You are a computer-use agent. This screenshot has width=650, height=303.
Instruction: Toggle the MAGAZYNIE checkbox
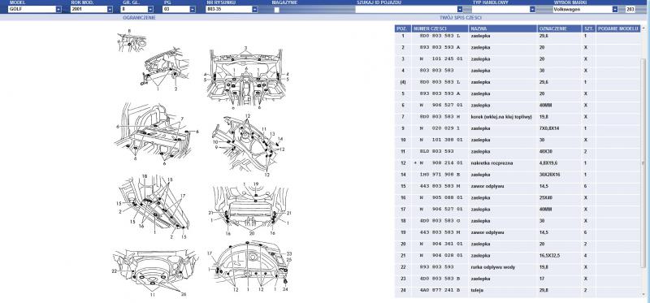coord(276,10)
